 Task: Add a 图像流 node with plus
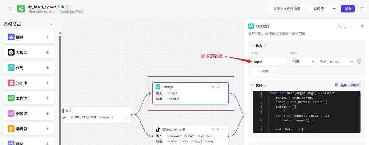(x=48, y=113)
